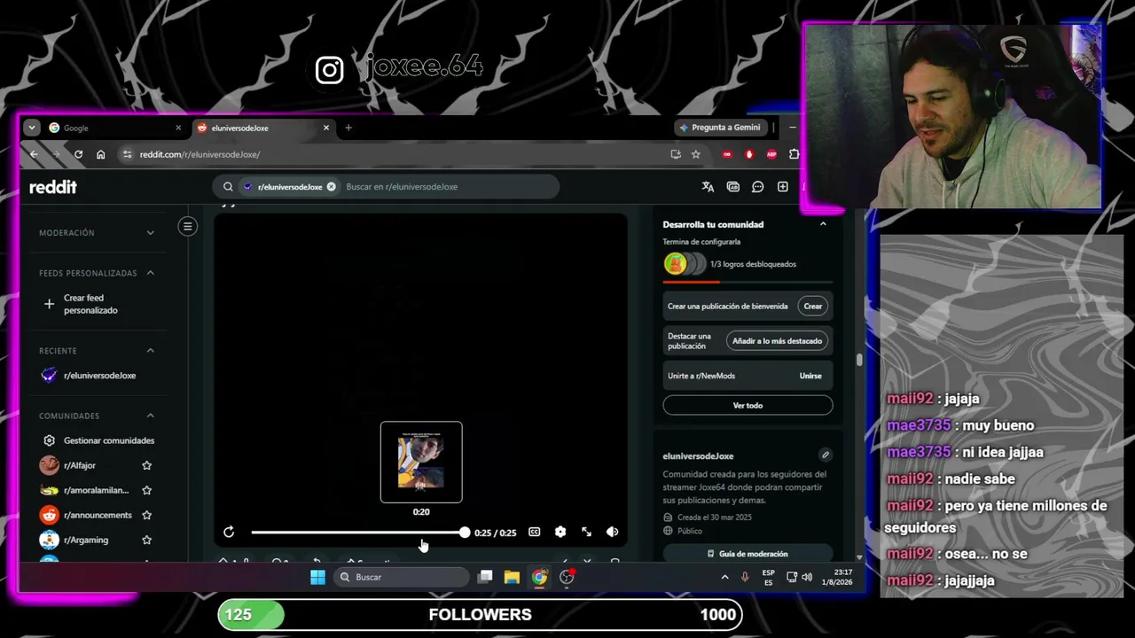
Task: Mute the video volume
Action: [612, 533]
